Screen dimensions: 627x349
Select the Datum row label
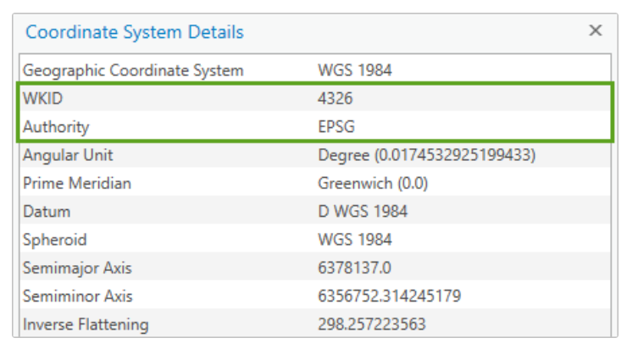(47, 212)
